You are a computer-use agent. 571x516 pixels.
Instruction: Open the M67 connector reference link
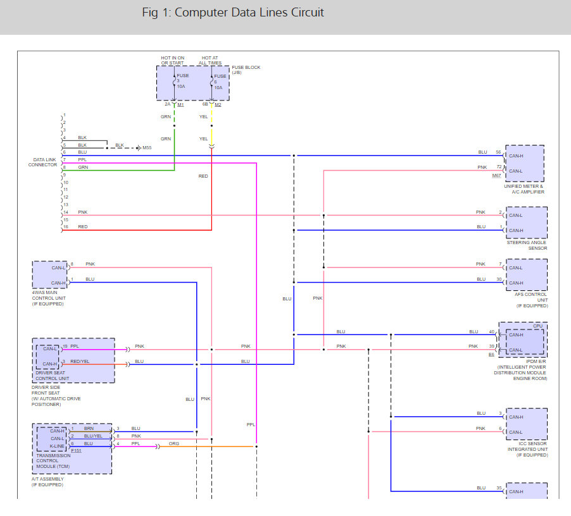point(496,176)
